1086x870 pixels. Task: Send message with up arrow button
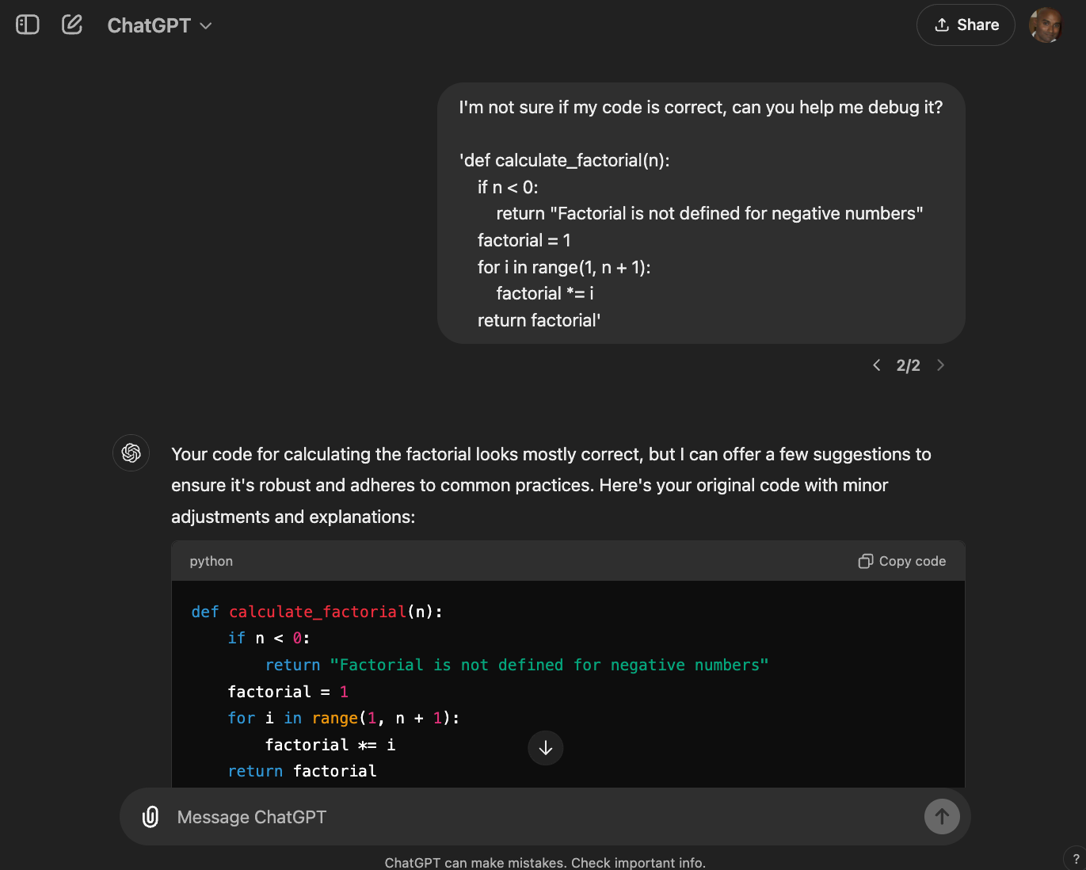point(942,817)
